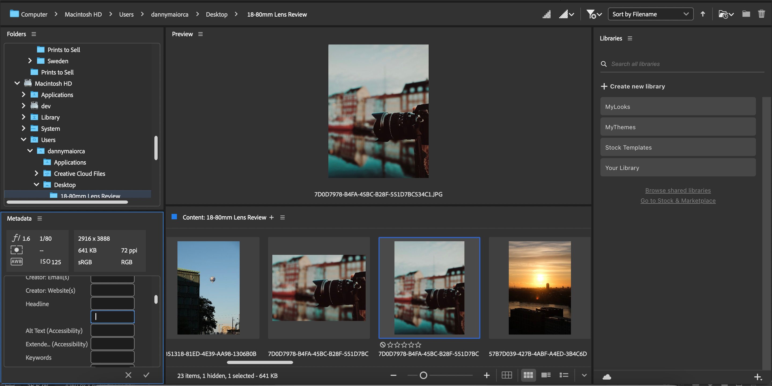The height and width of the screenshot is (386, 772).
Task: Confirm metadata changes with the checkmark
Action: pyautogui.click(x=146, y=375)
